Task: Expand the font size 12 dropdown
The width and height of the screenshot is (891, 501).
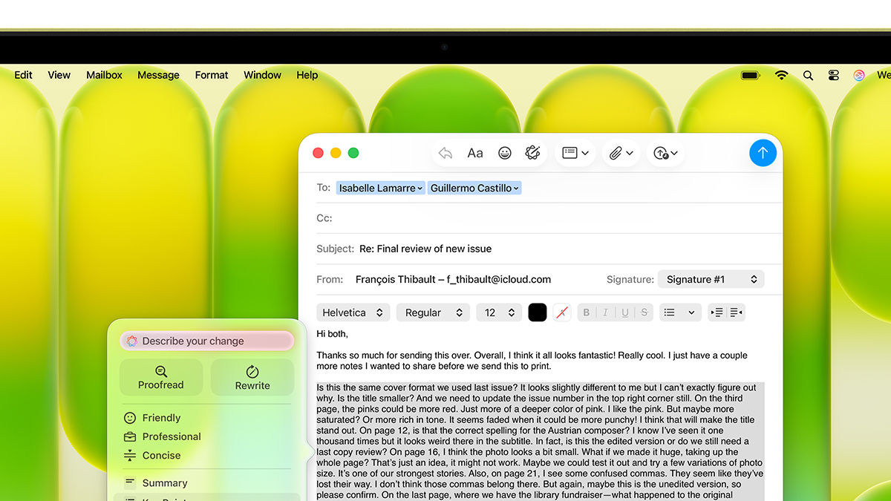Action: 499,312
